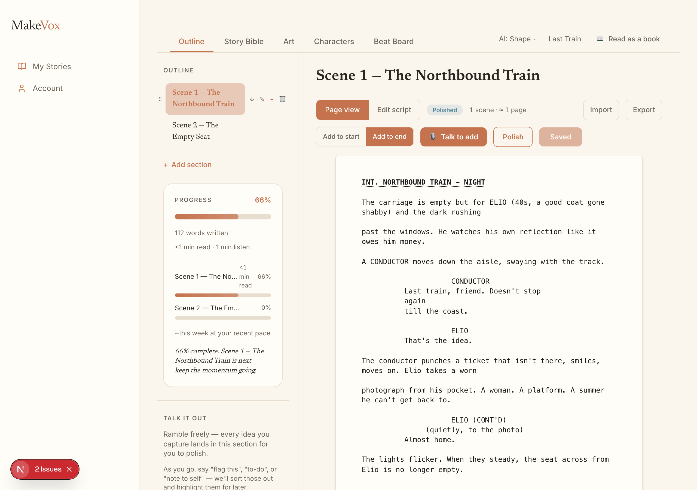Switch to Characters tab
The width and height of the screenshot is (697, 490).
(x=334, y=41)
